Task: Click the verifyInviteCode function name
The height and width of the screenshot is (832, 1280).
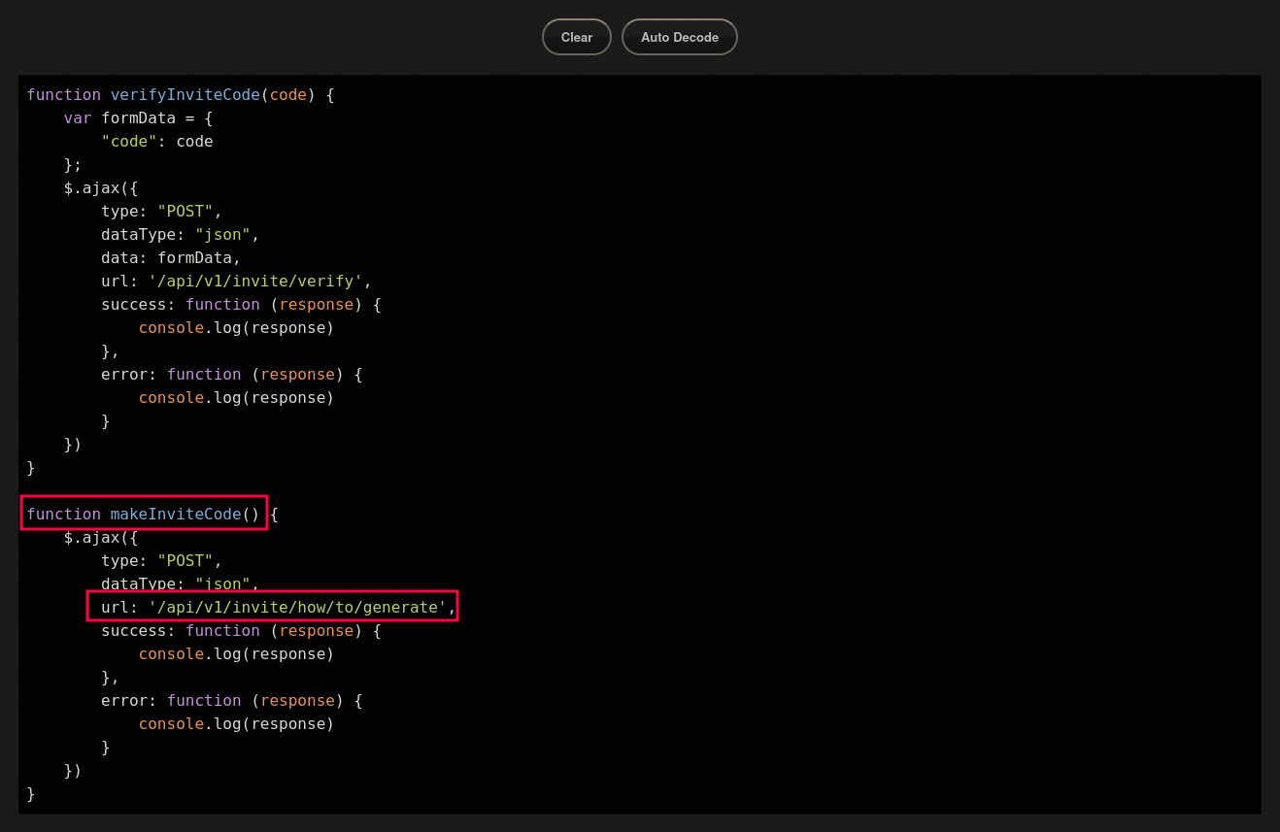Action: tap(185, 94)
